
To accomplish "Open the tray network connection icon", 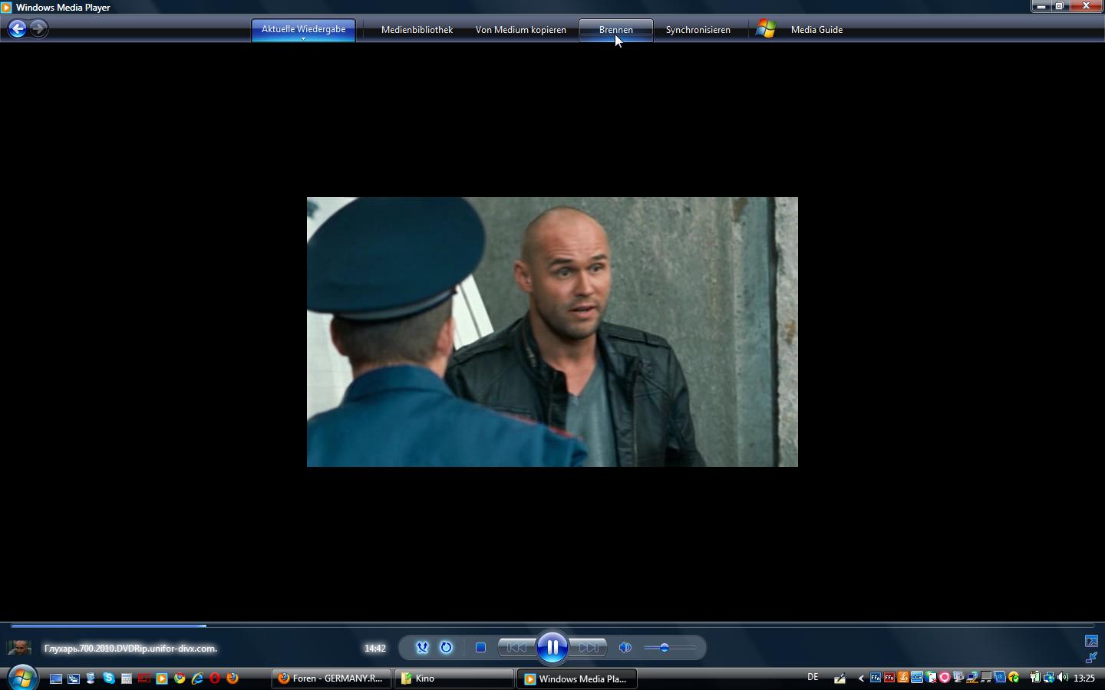I will click(x=1048, y=678).
